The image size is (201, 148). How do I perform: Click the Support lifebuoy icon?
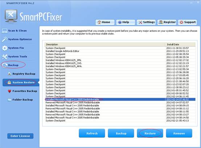(x=181, y=22)
